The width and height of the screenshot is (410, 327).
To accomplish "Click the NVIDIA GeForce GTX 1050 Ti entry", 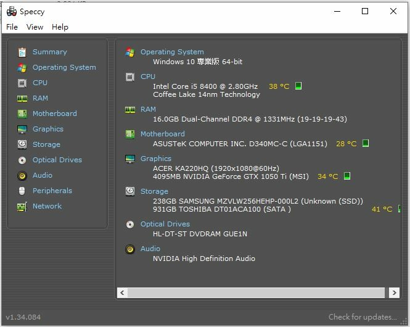I will (x=231, y=176).
